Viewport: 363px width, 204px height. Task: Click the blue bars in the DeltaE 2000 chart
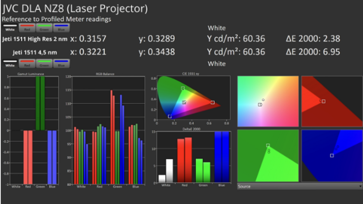click(222, 157)
